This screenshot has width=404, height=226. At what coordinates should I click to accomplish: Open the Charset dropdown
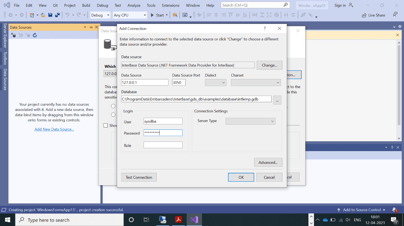pyautogui.click(x=256, y=82)
